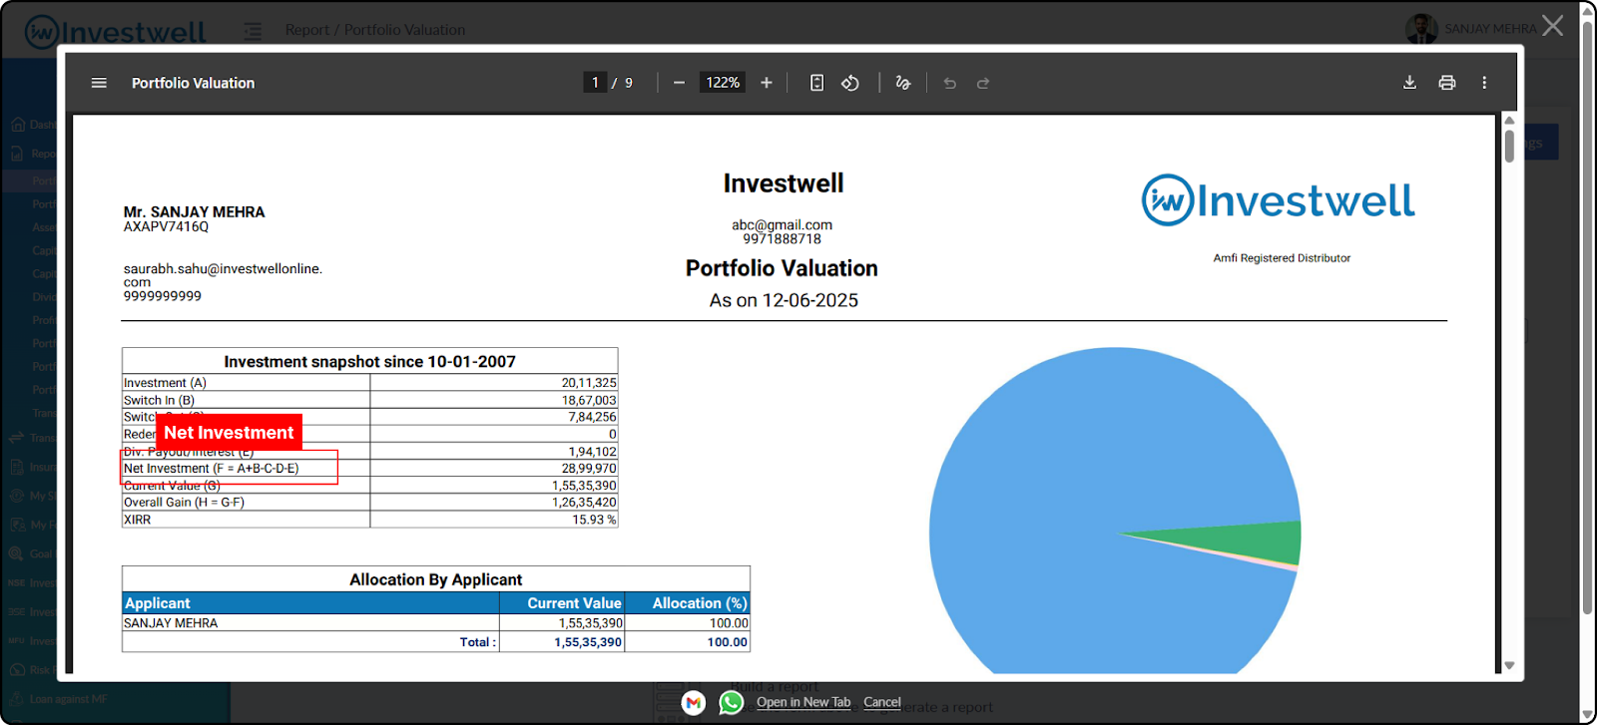
Task: Click the Total allocation value 100.00
Action: [728, 642]
